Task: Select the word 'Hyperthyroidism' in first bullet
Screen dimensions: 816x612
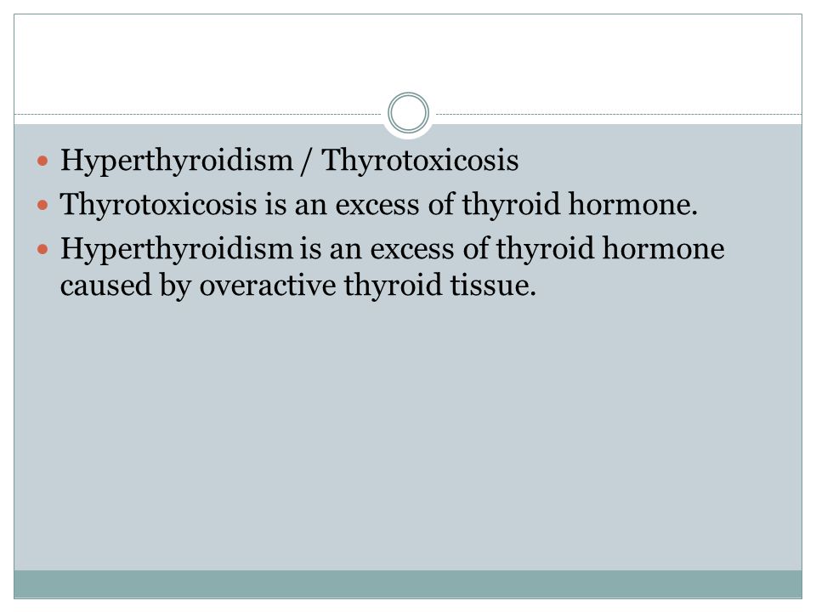Action: pyautogui.click(x=177, y=161)
